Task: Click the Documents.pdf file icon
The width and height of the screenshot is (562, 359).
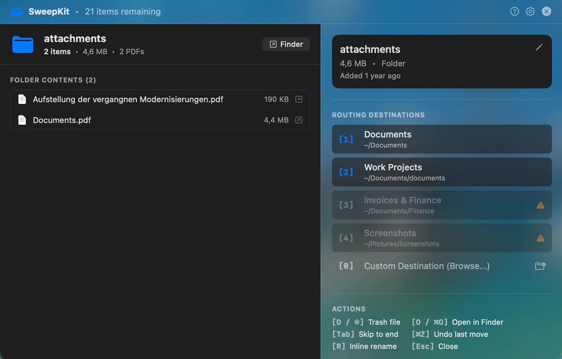Action: 22,120
